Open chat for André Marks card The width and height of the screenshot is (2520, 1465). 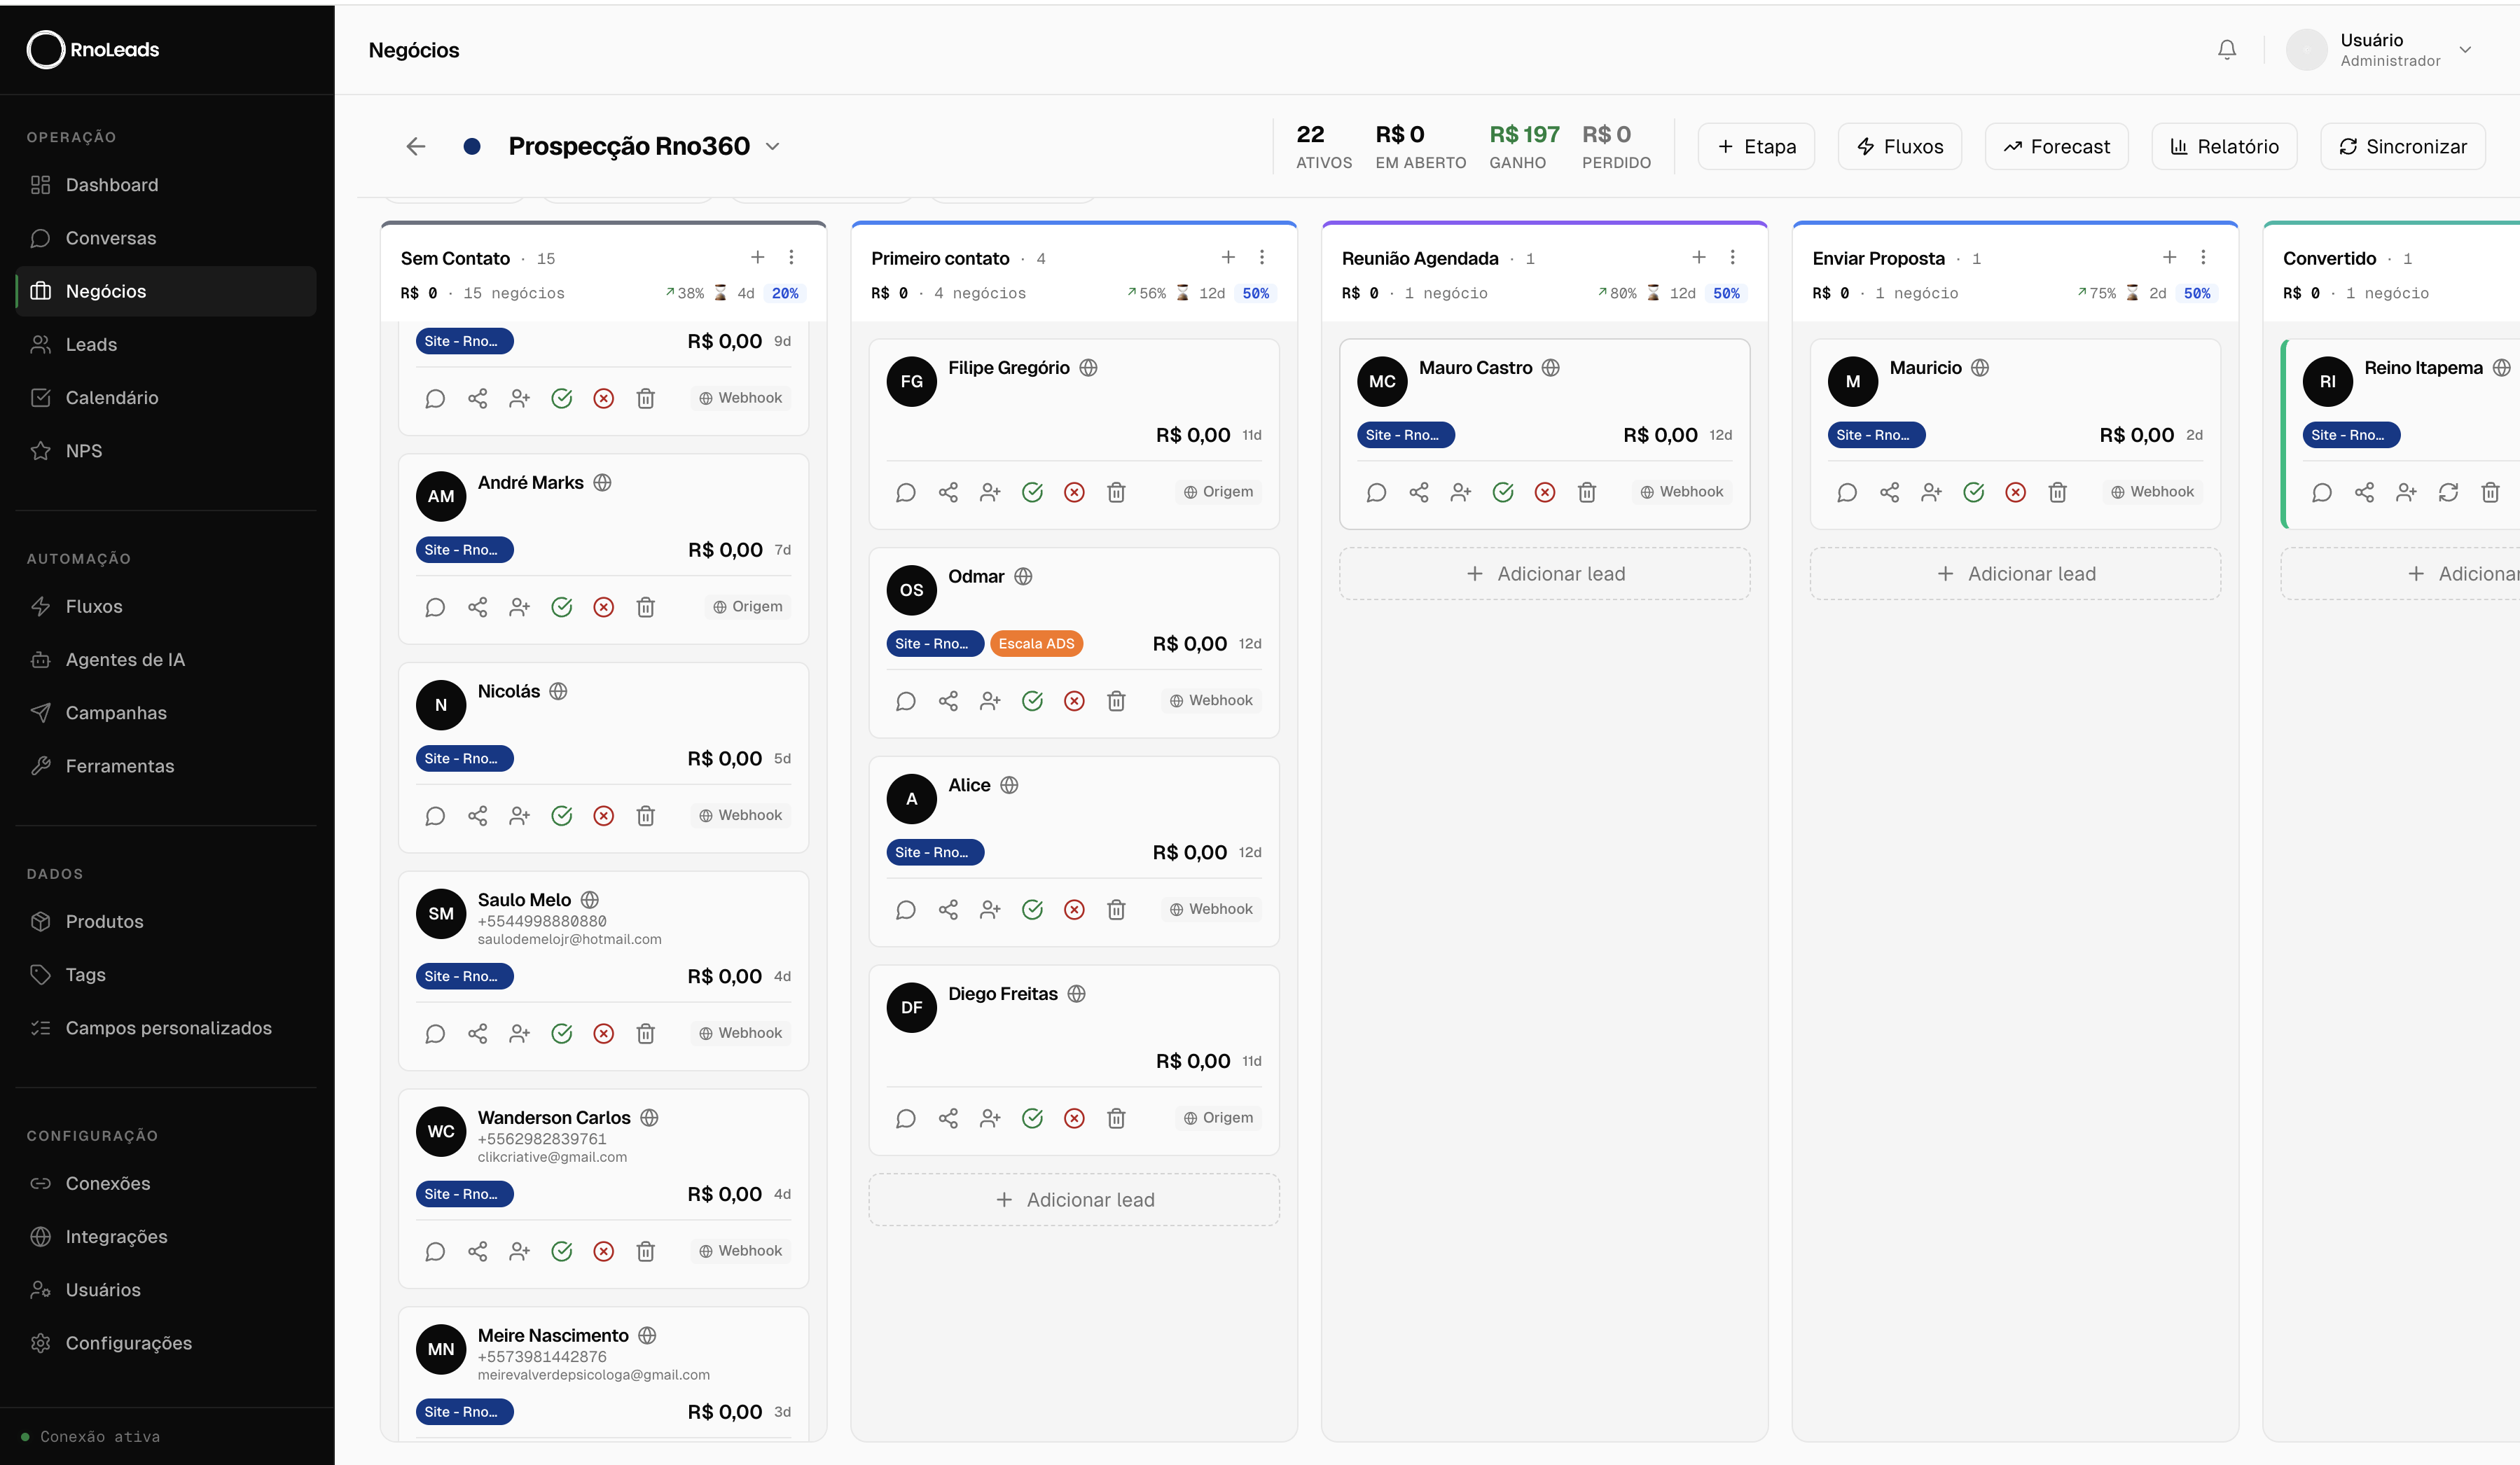[x=435, y=607]
